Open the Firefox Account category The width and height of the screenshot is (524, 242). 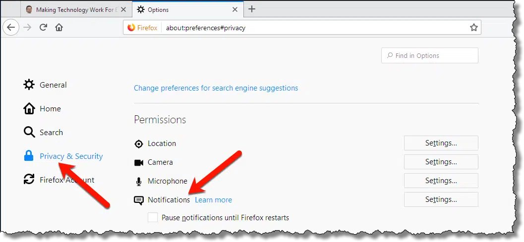tap(59, 180)
